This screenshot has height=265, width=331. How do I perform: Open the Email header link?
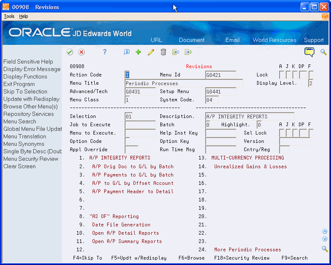click(233, 40)
